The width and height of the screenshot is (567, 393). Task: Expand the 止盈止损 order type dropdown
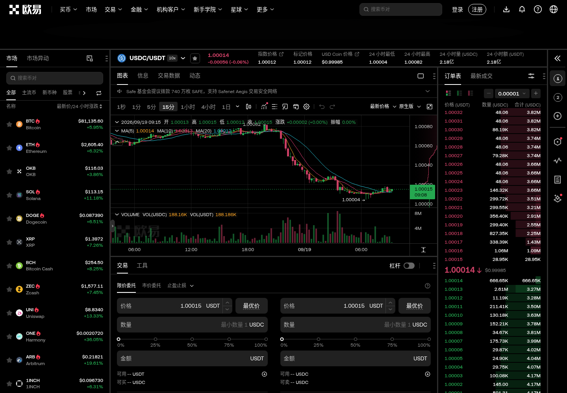181,286
